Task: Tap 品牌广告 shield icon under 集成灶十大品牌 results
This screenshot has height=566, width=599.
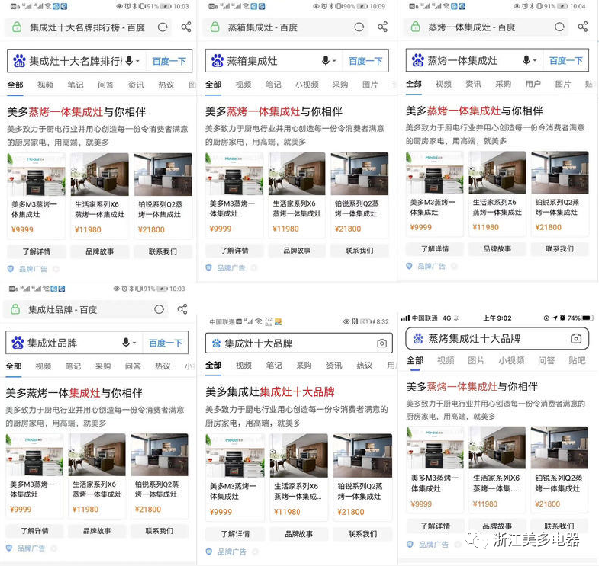Action: click(x=209, y=551)
